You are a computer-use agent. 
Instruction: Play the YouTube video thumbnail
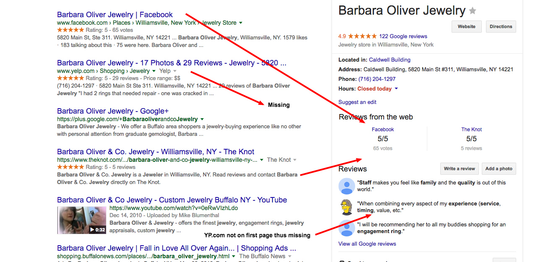82,220
